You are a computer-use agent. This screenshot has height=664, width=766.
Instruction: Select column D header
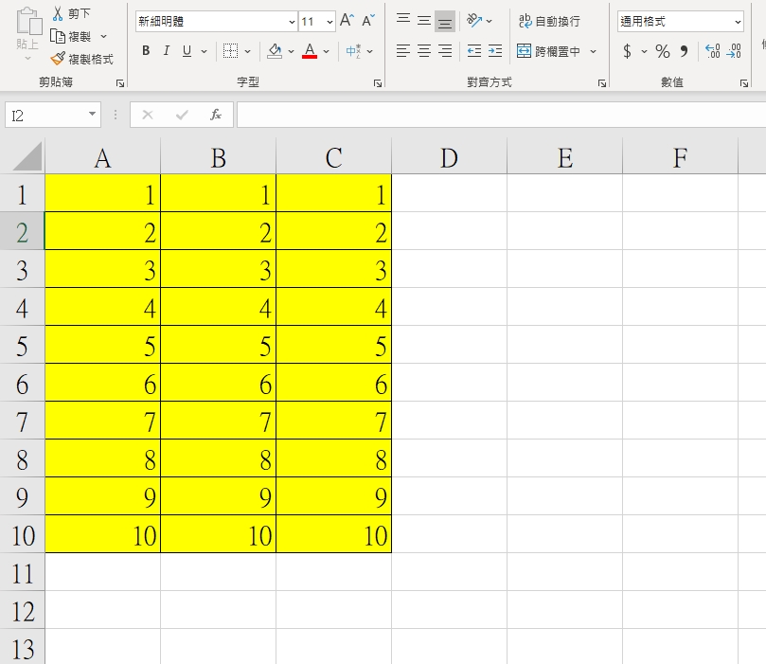(449, 157)
